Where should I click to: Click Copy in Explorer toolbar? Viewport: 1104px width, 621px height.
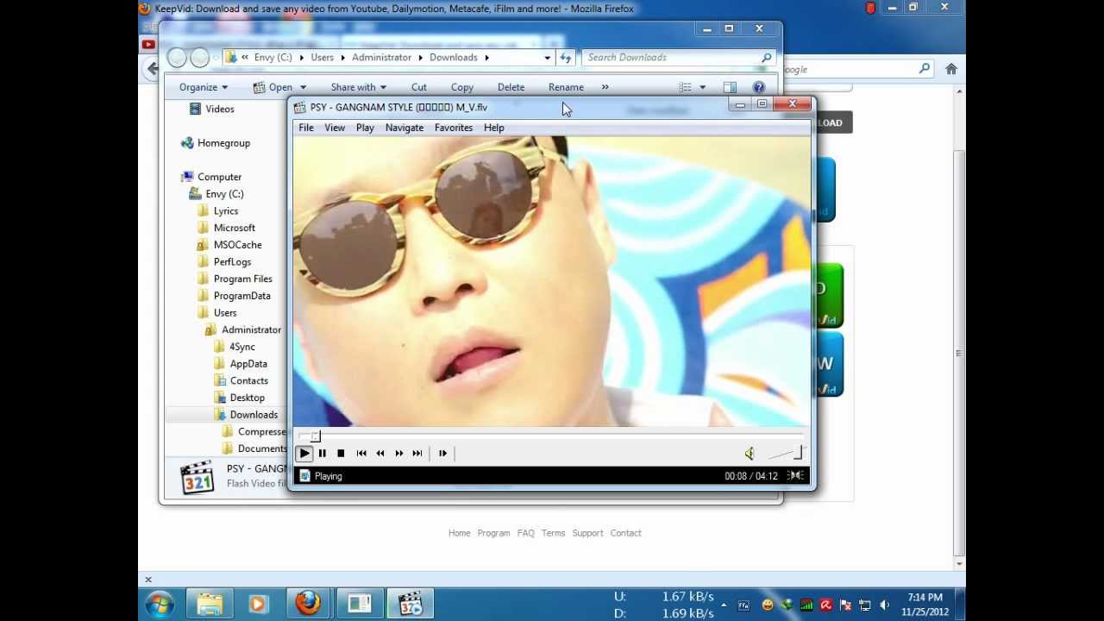tap(462, 87)
